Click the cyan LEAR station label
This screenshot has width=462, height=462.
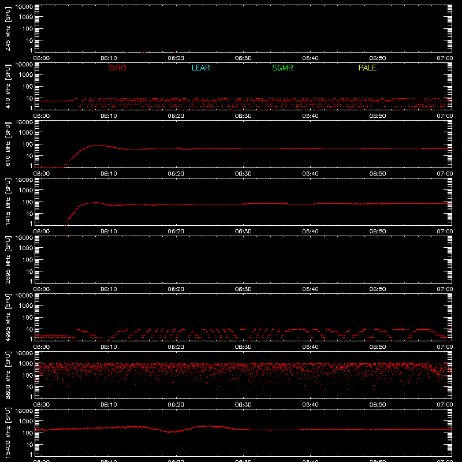pos(200,68)
